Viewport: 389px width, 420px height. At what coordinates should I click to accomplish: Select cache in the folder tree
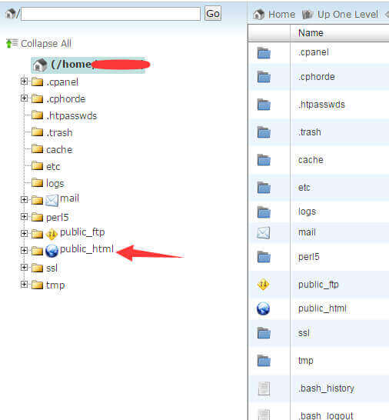pyautogui.click(x=59, y=150)
